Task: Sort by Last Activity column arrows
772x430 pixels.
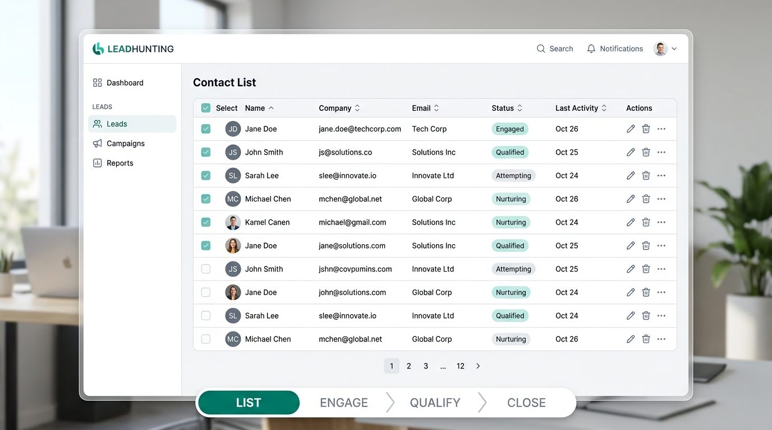Action: point(604,108)
